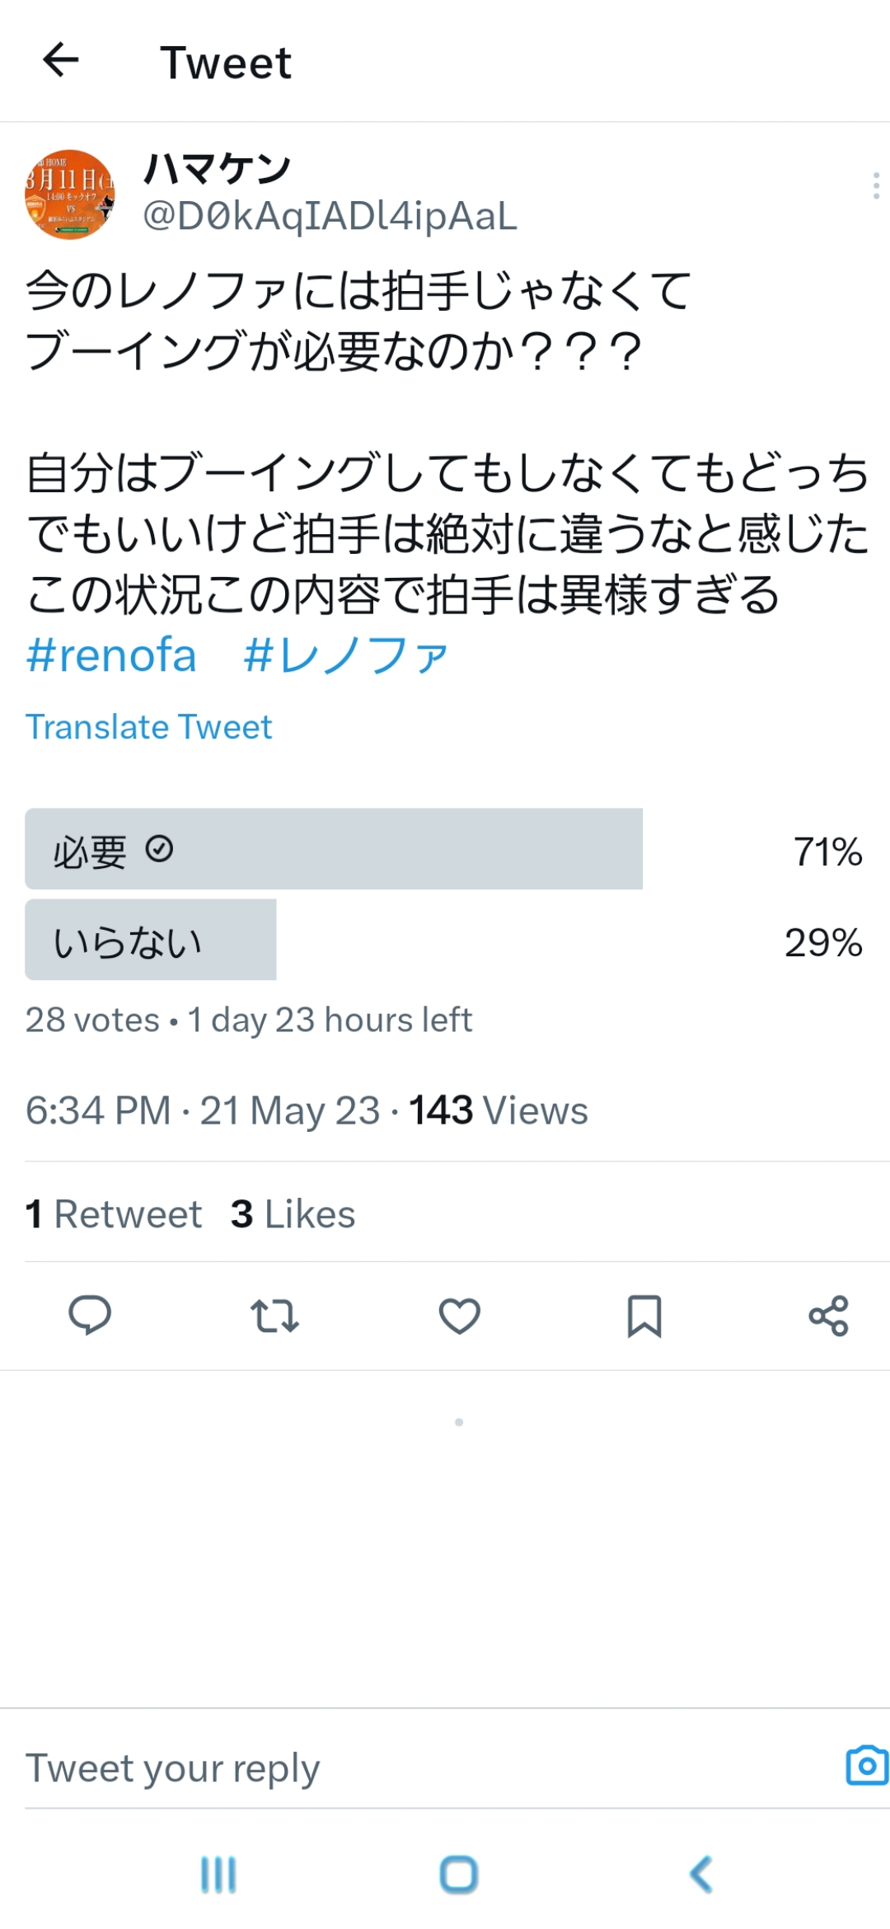Open the Android recent apps button
This screenshot has height=1929, width=890.
click(218, 1874)
